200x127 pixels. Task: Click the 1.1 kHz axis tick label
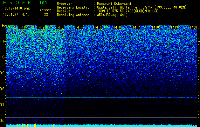(x=3, y=41)
